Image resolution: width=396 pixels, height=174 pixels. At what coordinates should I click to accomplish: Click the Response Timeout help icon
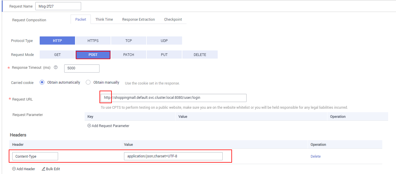coord(56,67)
